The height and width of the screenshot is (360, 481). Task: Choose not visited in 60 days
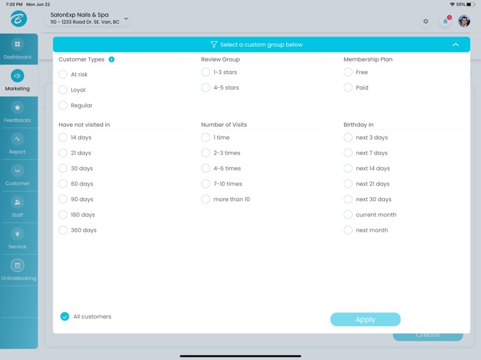(x=63, y=184)
